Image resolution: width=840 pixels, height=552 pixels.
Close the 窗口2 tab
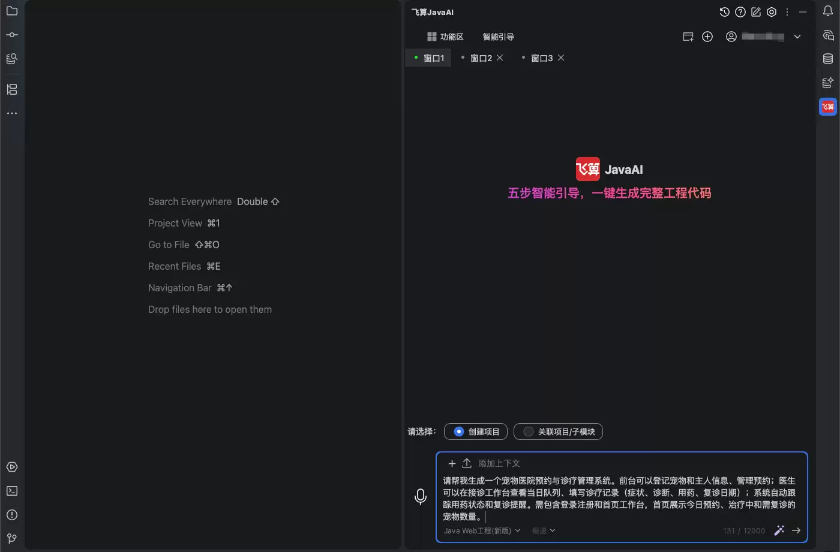tap(500, 58)
